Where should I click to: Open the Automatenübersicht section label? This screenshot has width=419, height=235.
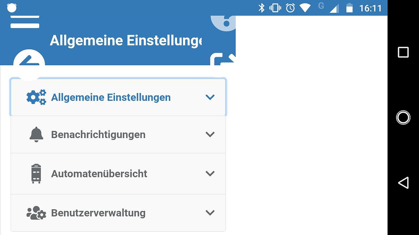(99, 174)
